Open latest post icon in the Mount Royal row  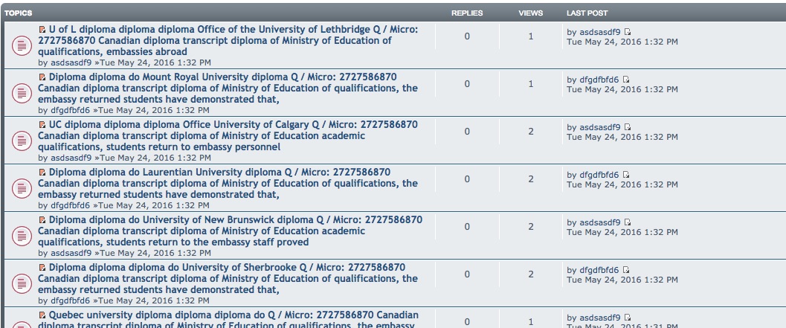[626, 80]
